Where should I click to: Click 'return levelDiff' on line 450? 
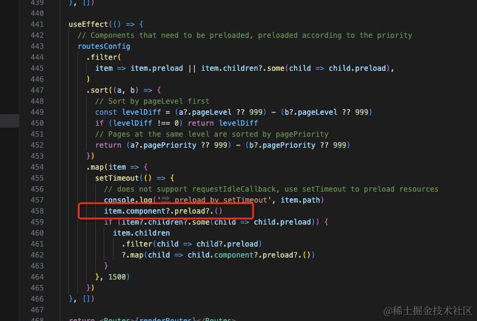(223, 123)
